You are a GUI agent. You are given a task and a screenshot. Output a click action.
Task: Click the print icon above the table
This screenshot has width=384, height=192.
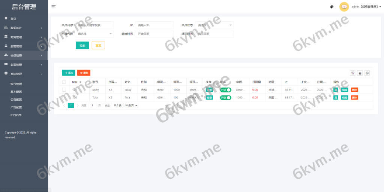[367, 73]
